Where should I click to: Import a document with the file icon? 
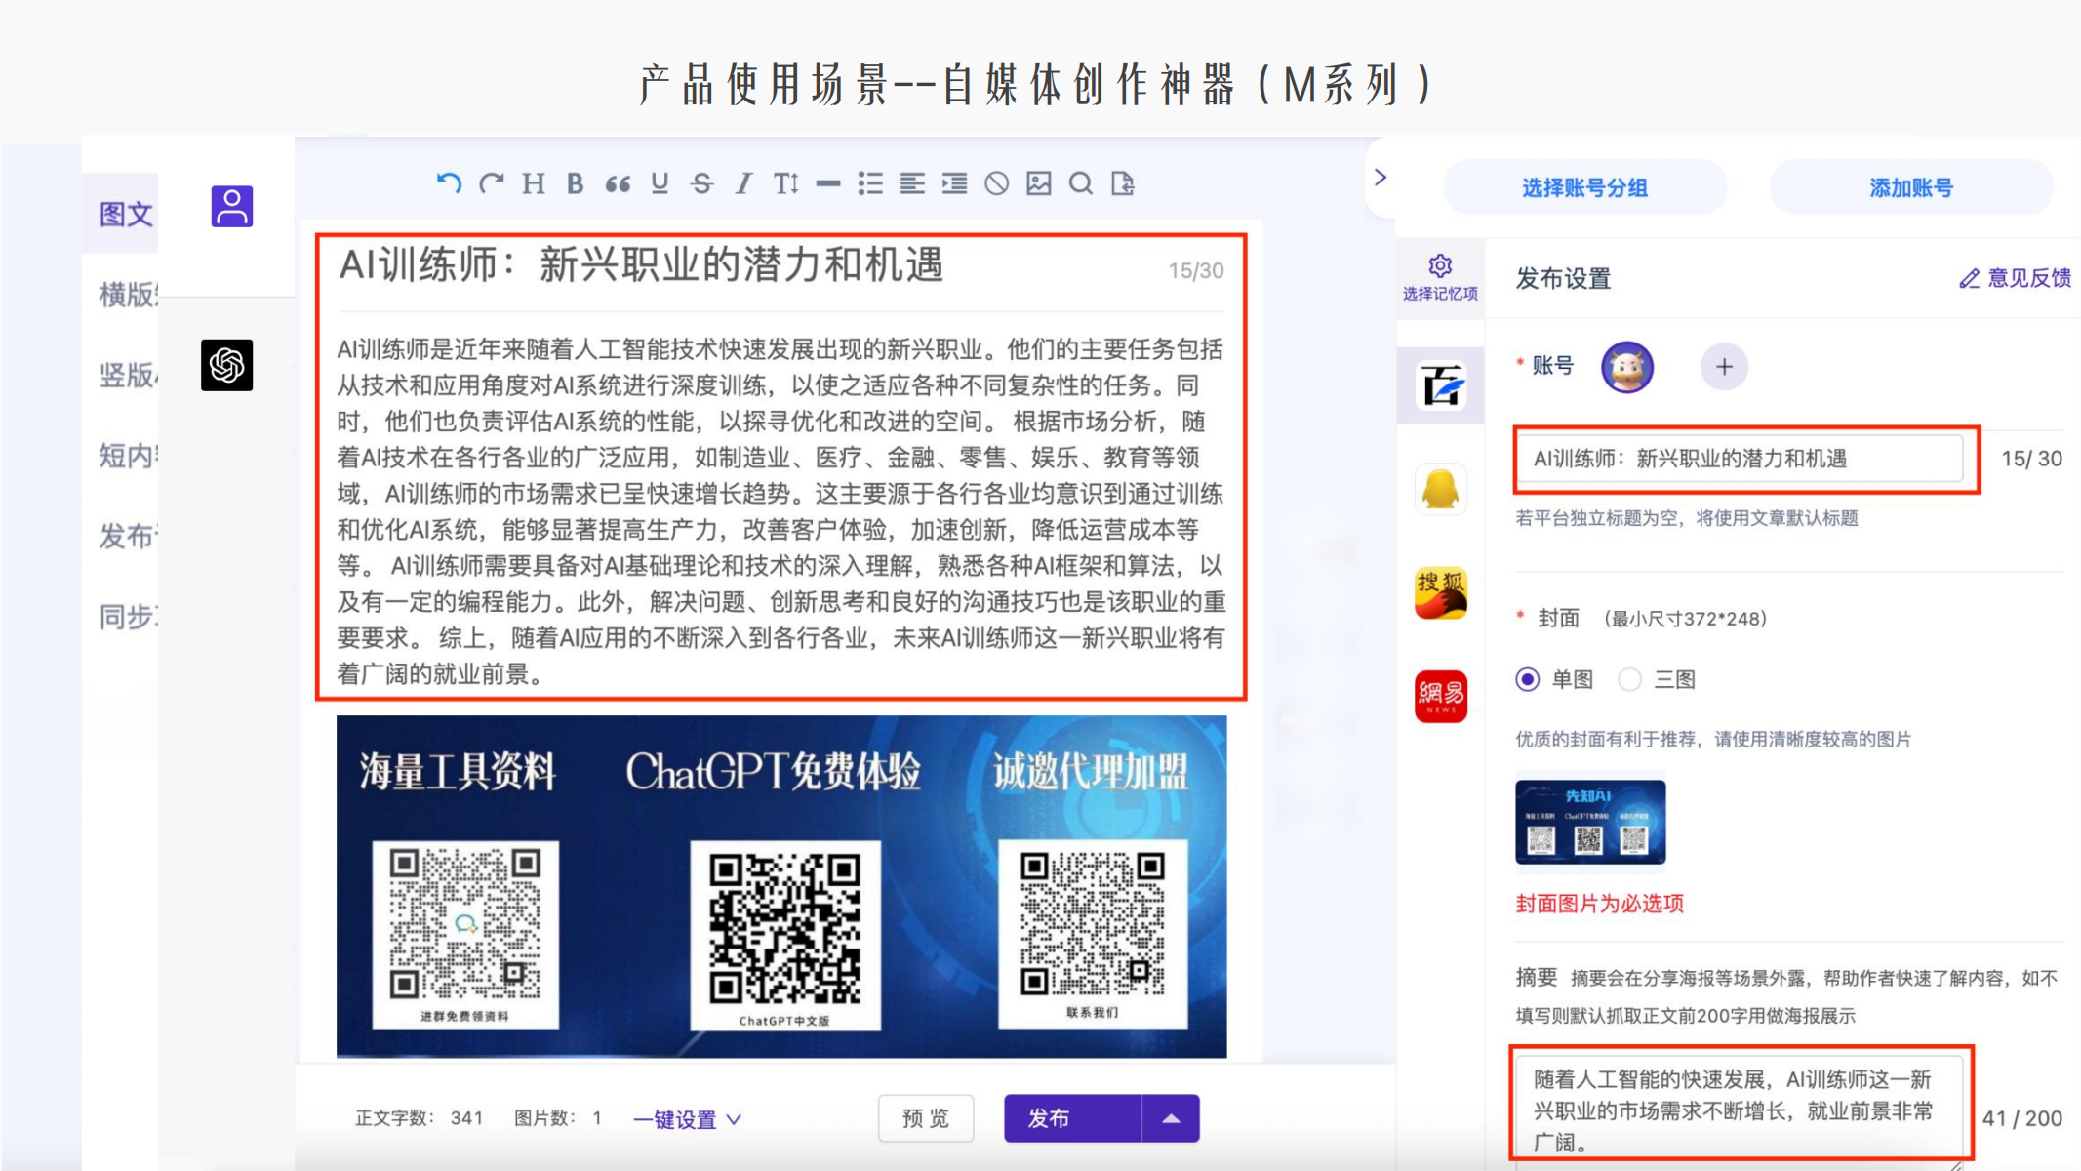click(1123, 183)
